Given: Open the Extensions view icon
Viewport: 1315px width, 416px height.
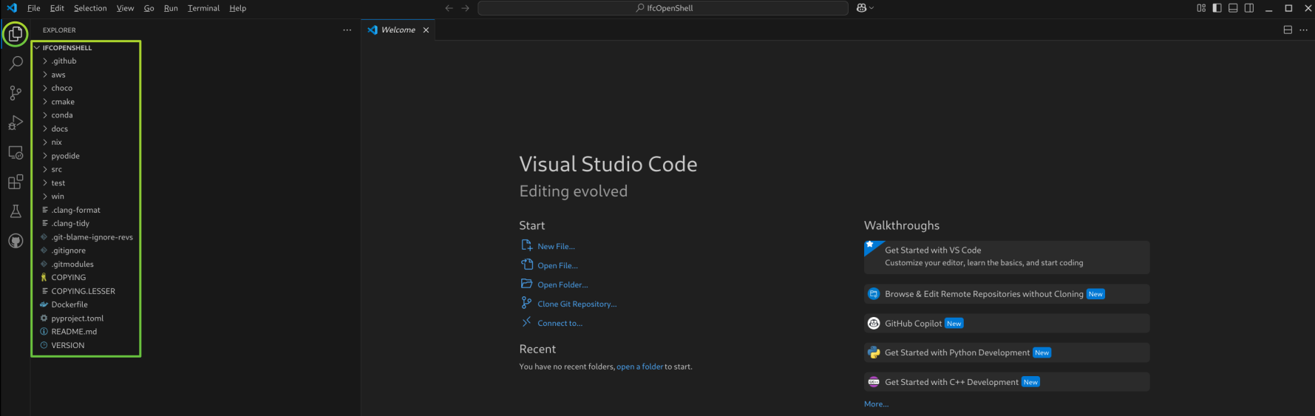Looking at the screenshot, I should coord(16,182).
